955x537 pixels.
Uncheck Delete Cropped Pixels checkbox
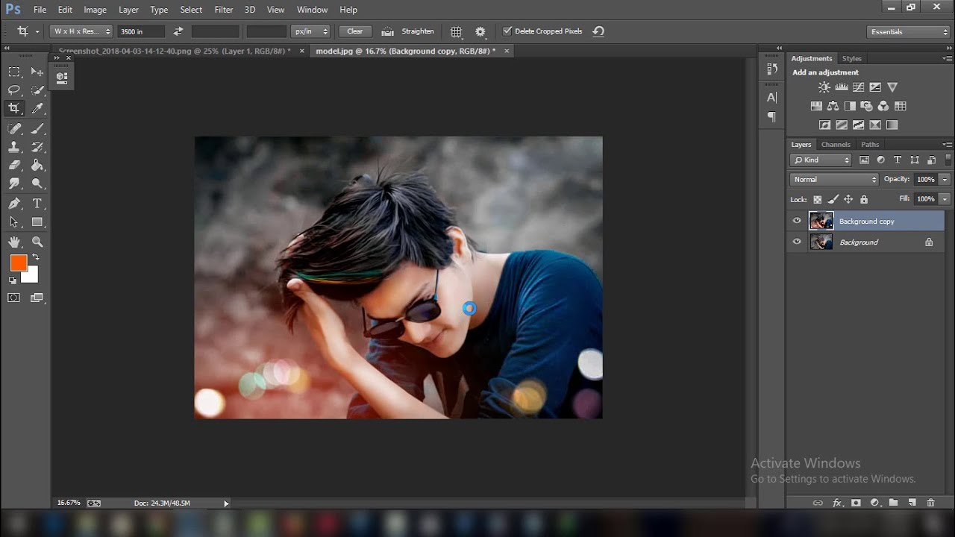pos(507,31)
